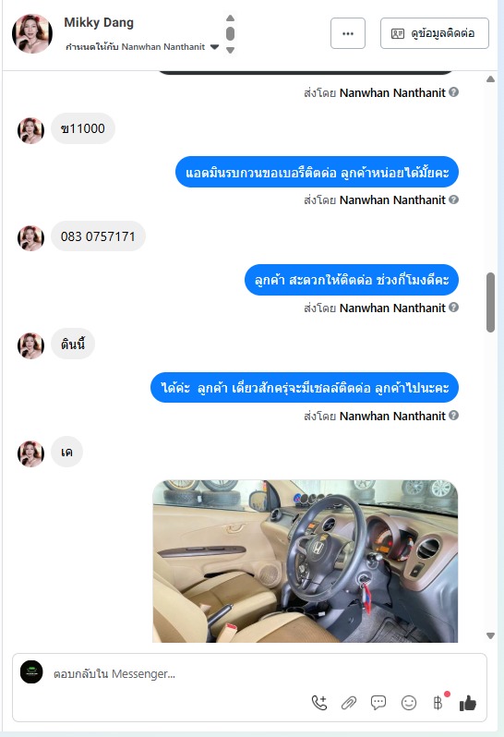
Task: Click the chat scrollbar thumb
Action: [490, 302]
